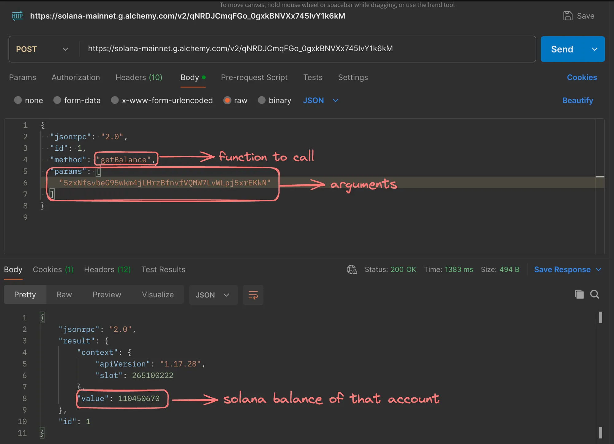The image size is (614, 444).
Task: Expand the Save Response chevron
Action: pos(598,269)
